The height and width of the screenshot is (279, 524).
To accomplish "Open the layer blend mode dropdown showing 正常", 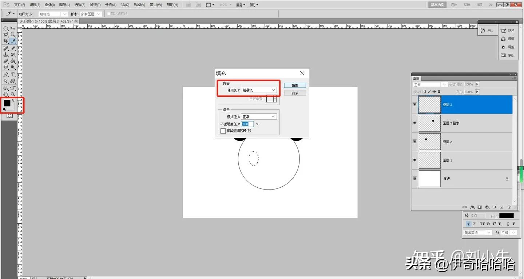I will pos(429,84).
